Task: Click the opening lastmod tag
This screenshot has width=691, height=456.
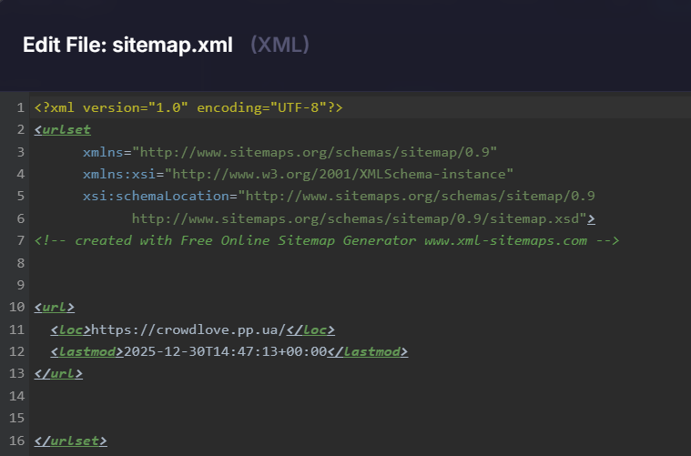Action: coord(87,351)
